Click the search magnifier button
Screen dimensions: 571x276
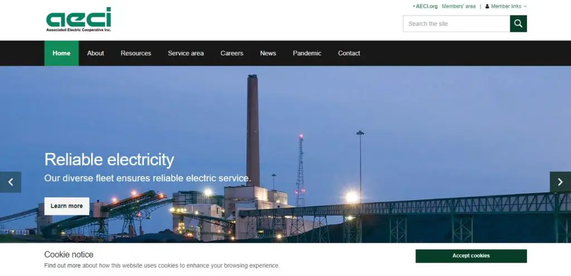(518, 23)
